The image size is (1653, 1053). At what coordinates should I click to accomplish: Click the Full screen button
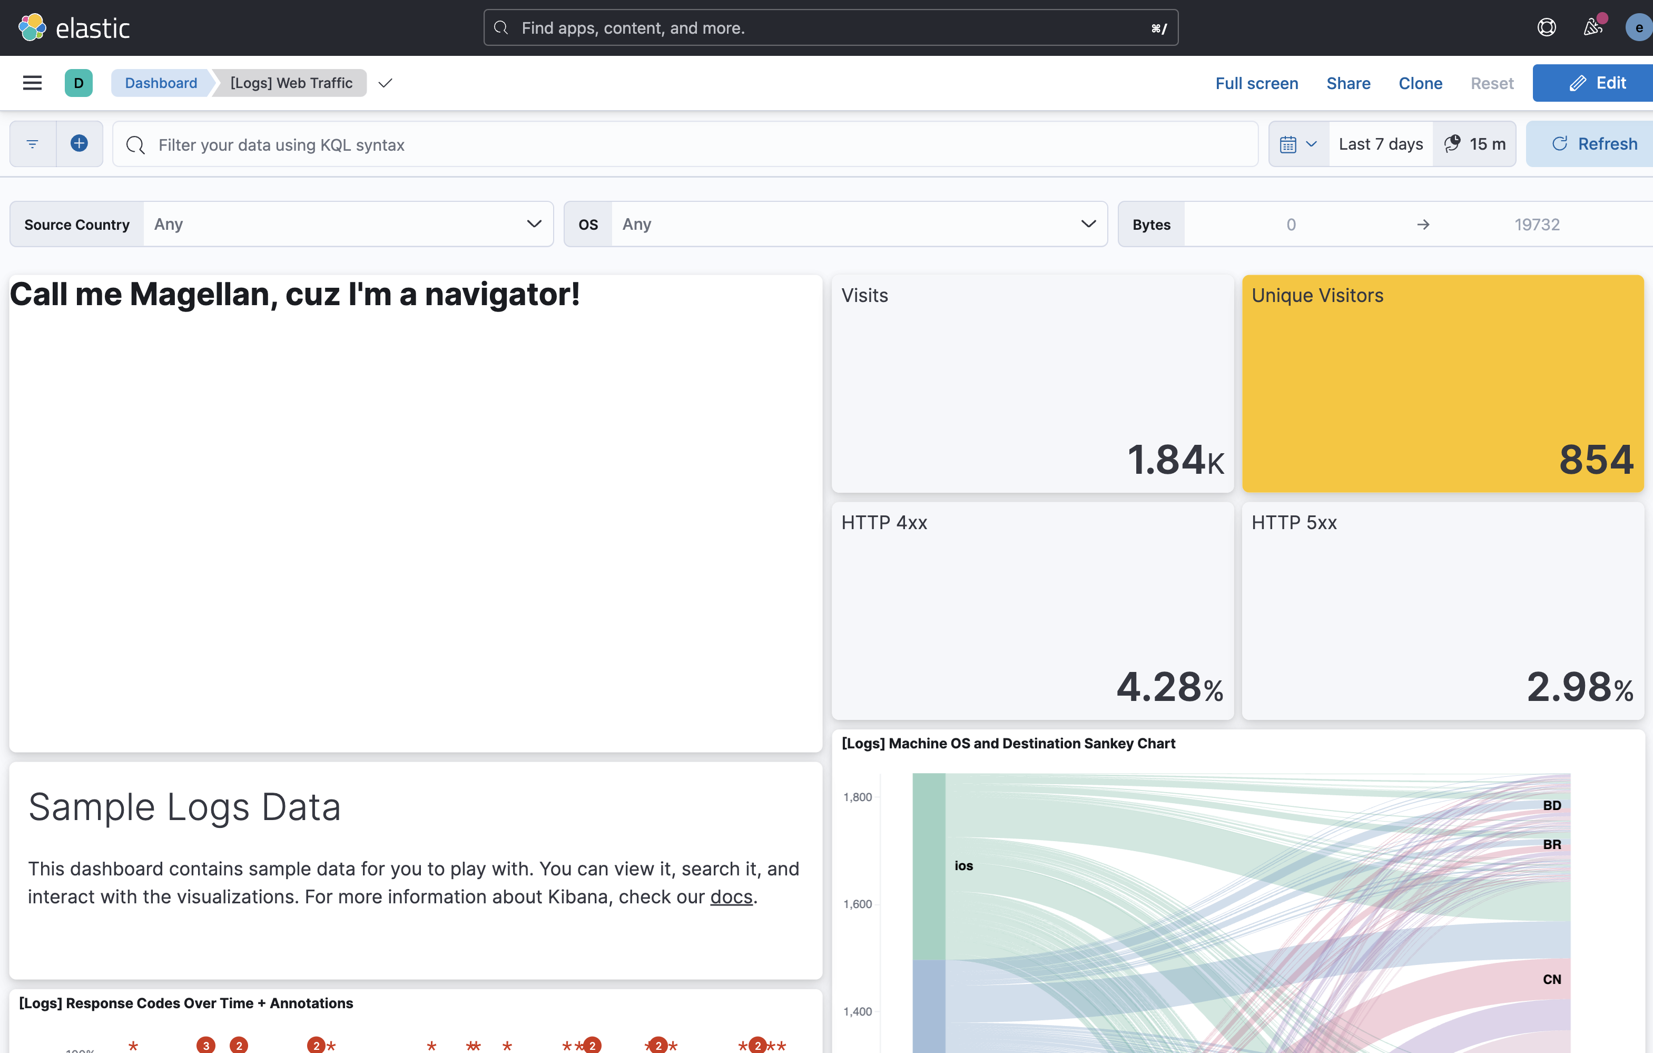click(1256, 83)
